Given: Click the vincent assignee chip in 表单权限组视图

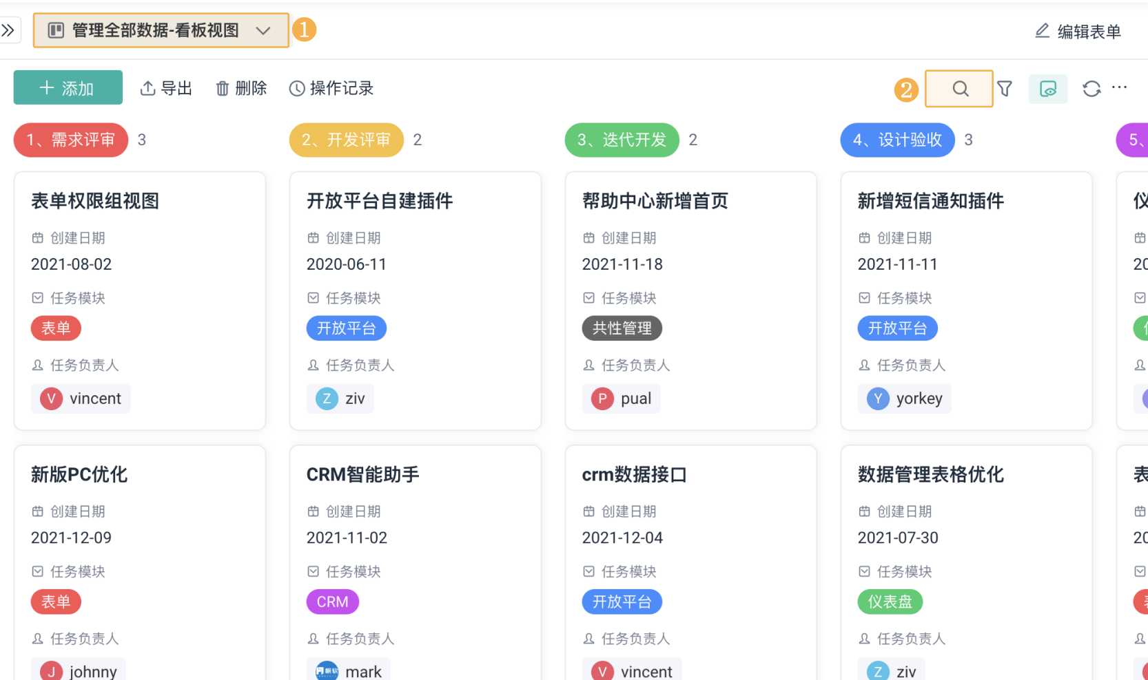Looking at the screenshot, I should coord(81,399).
